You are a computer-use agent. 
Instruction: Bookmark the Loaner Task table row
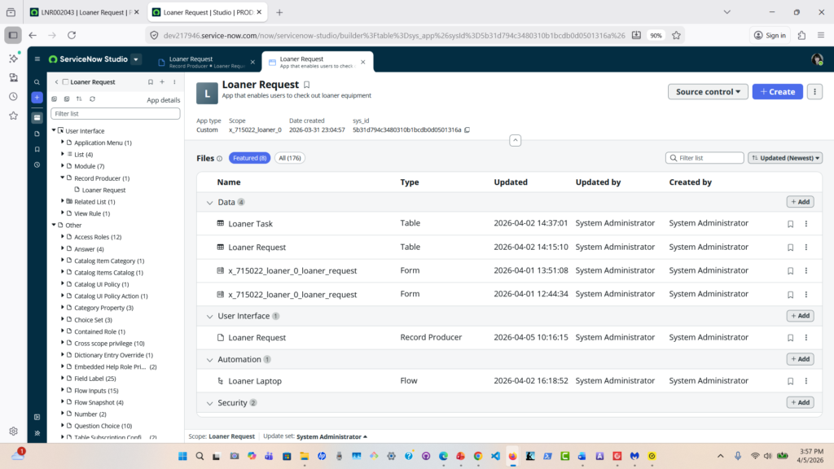[x=790, y=224]
